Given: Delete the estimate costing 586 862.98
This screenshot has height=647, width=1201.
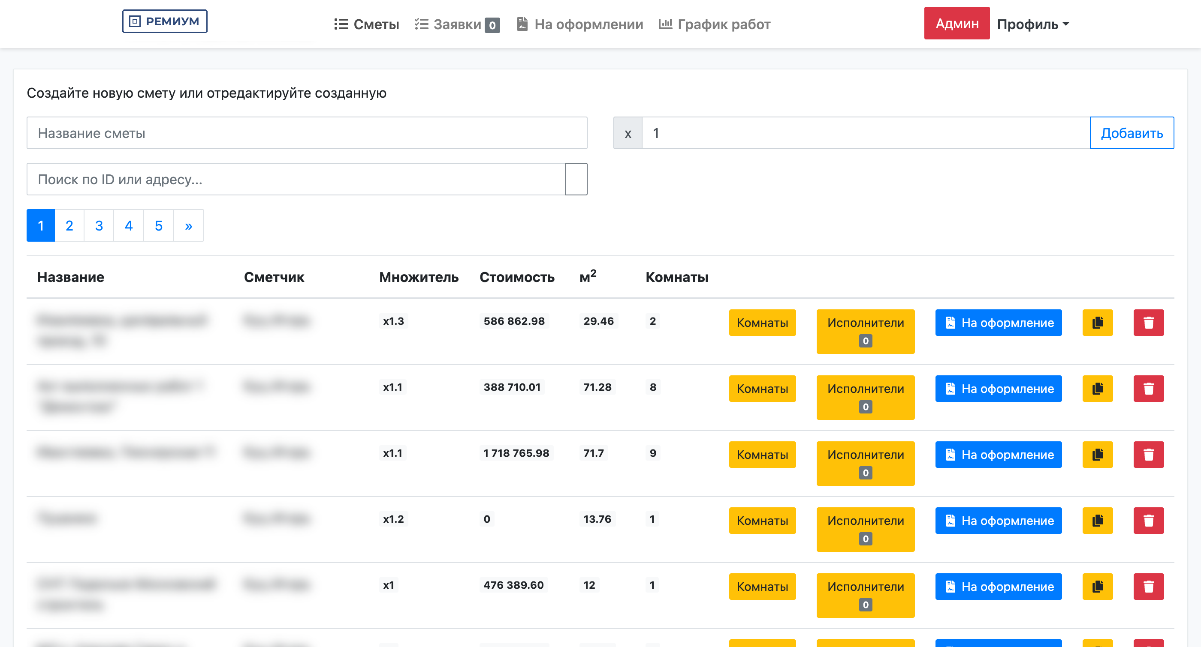Looking at the screenshot, I should click(x=1149, y=322).
